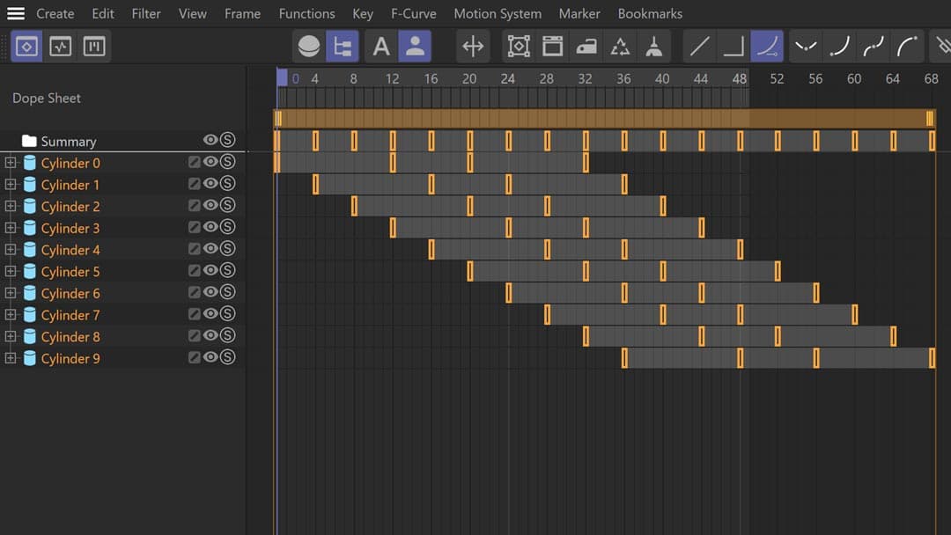Switch to Dope Sheet mode icon
The height and width of the screenshot is (535, 951).
(x=26, y=47)
